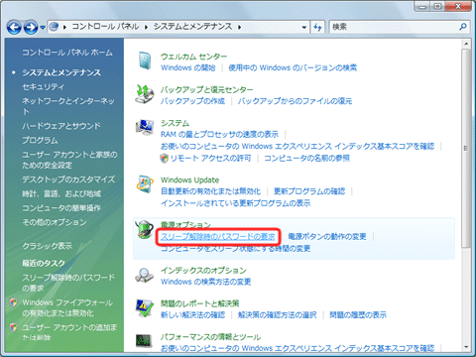
Task: Select システムとメンテナンス in the address bar
Action: (192, 27)
